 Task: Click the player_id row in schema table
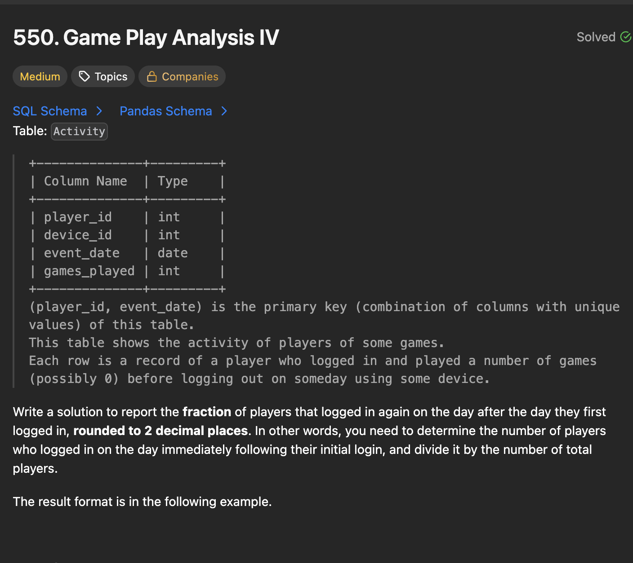78,217
